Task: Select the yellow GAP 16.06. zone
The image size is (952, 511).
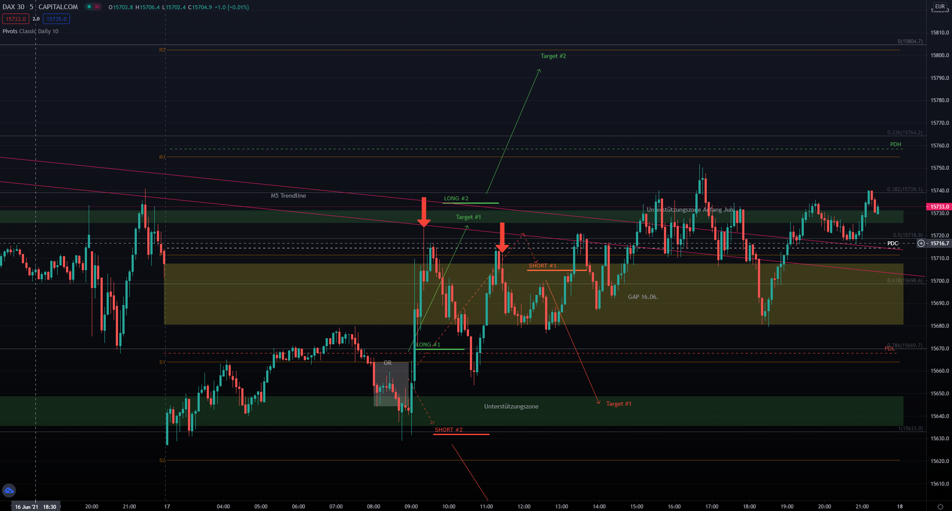Action: [x=643, y=297]
